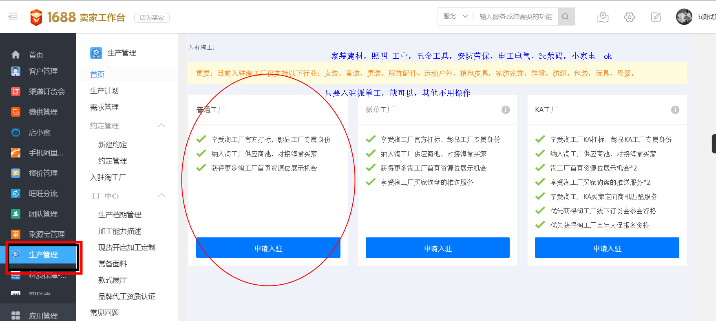Open 生产计划 in the submenu
The image size is (716, 321).
click(x=104, y=91)
